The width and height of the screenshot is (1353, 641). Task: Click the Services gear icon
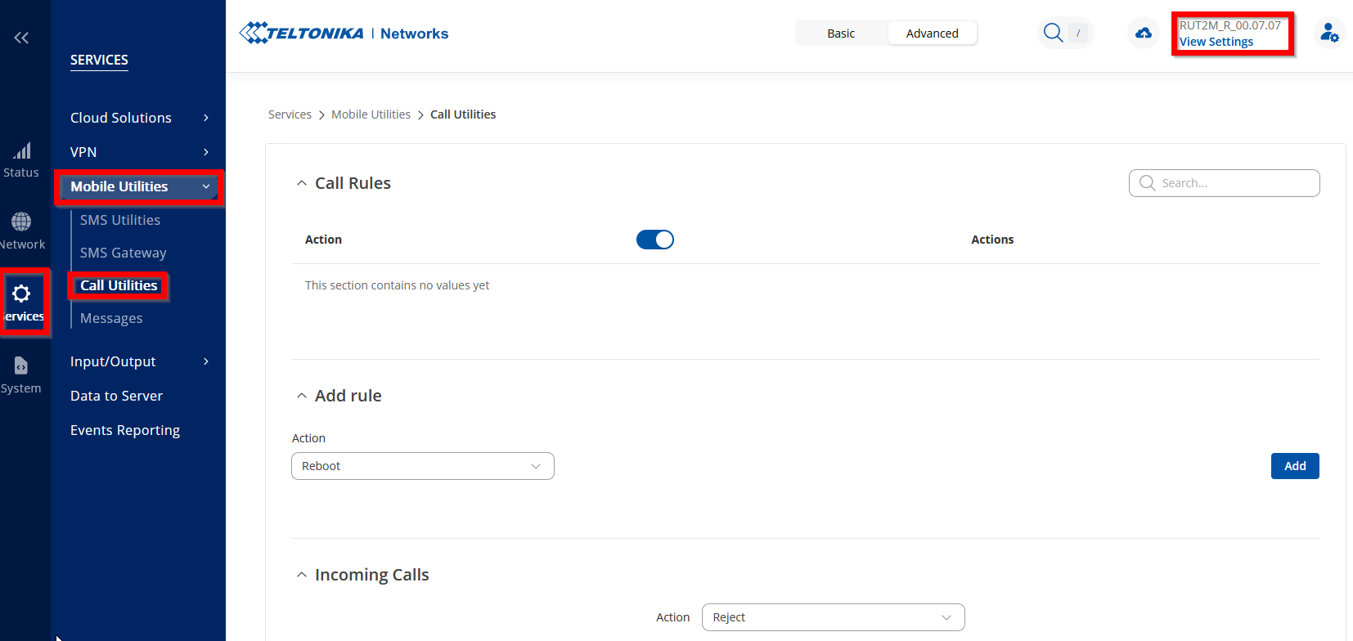22,294
